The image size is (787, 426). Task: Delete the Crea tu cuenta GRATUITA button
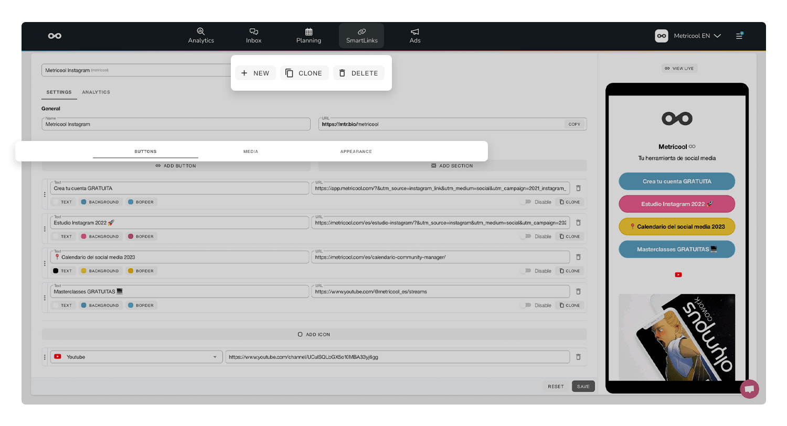[x=578, y=188]
